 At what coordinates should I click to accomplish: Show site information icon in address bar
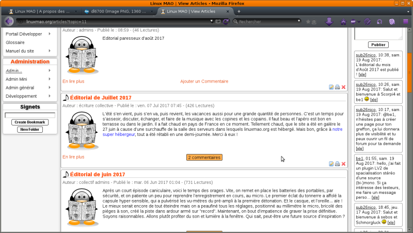(21, 22)
